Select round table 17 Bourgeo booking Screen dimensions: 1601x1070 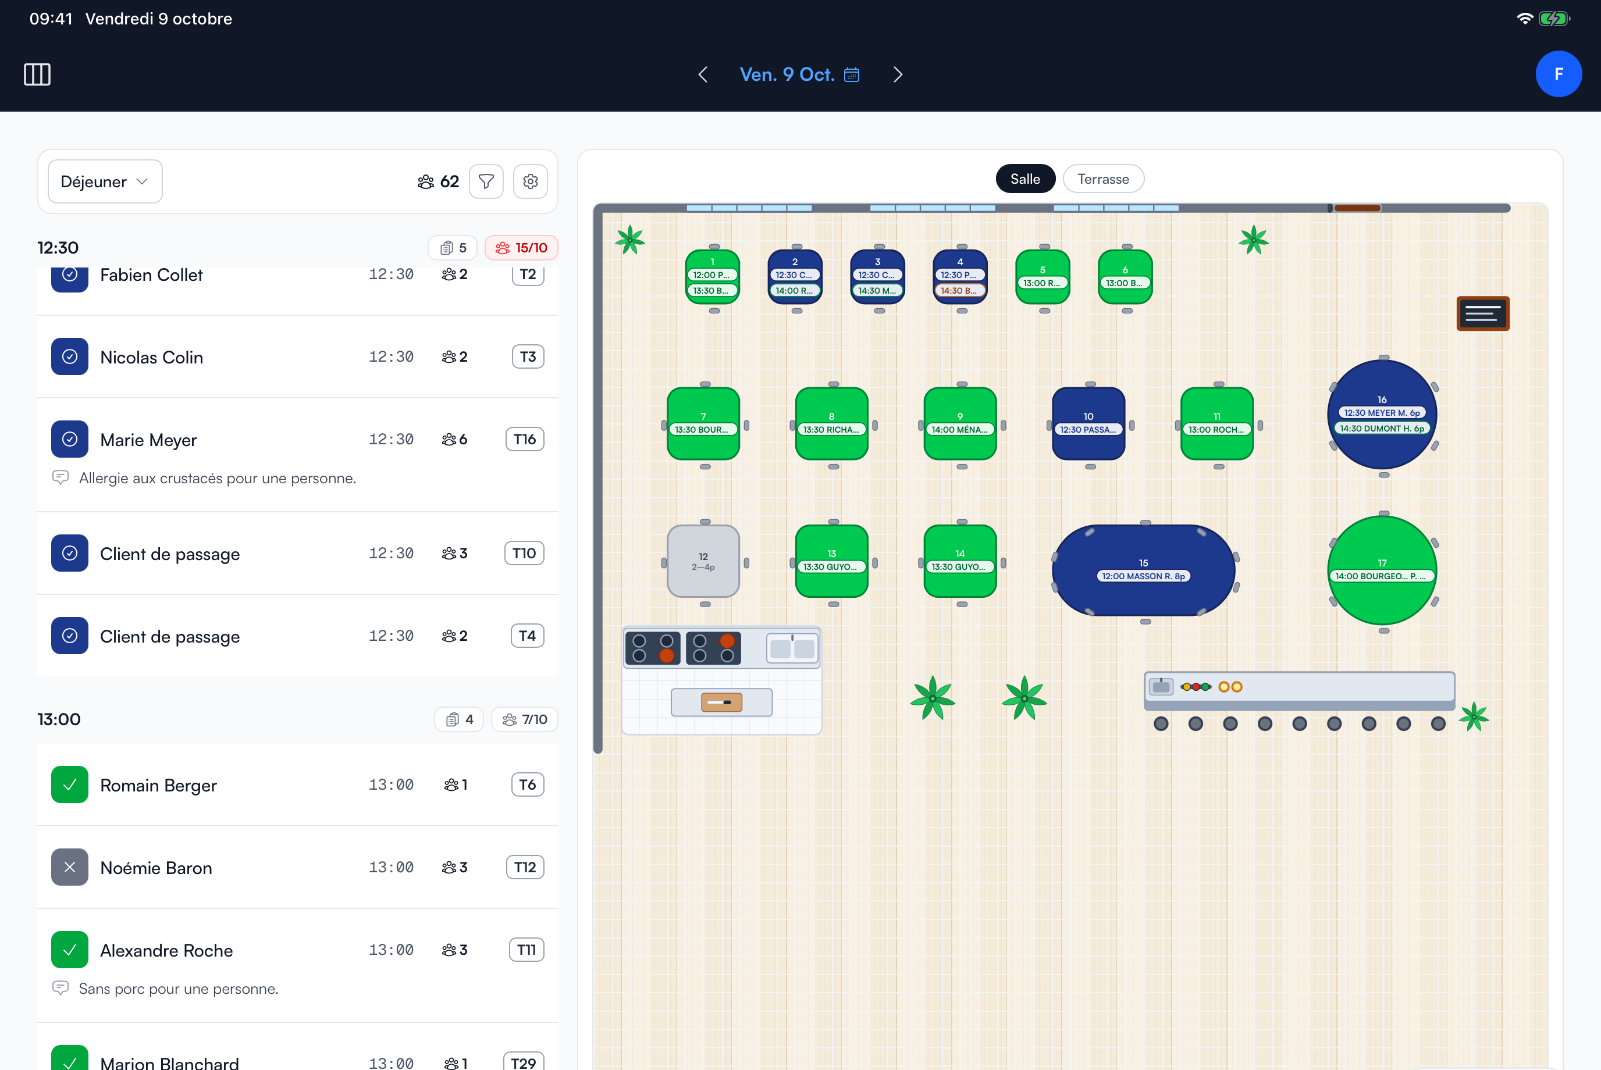click(x=1382, y=570)
